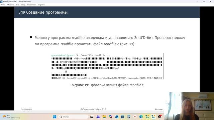Click the VirtualBox icon in title bar

1,1
